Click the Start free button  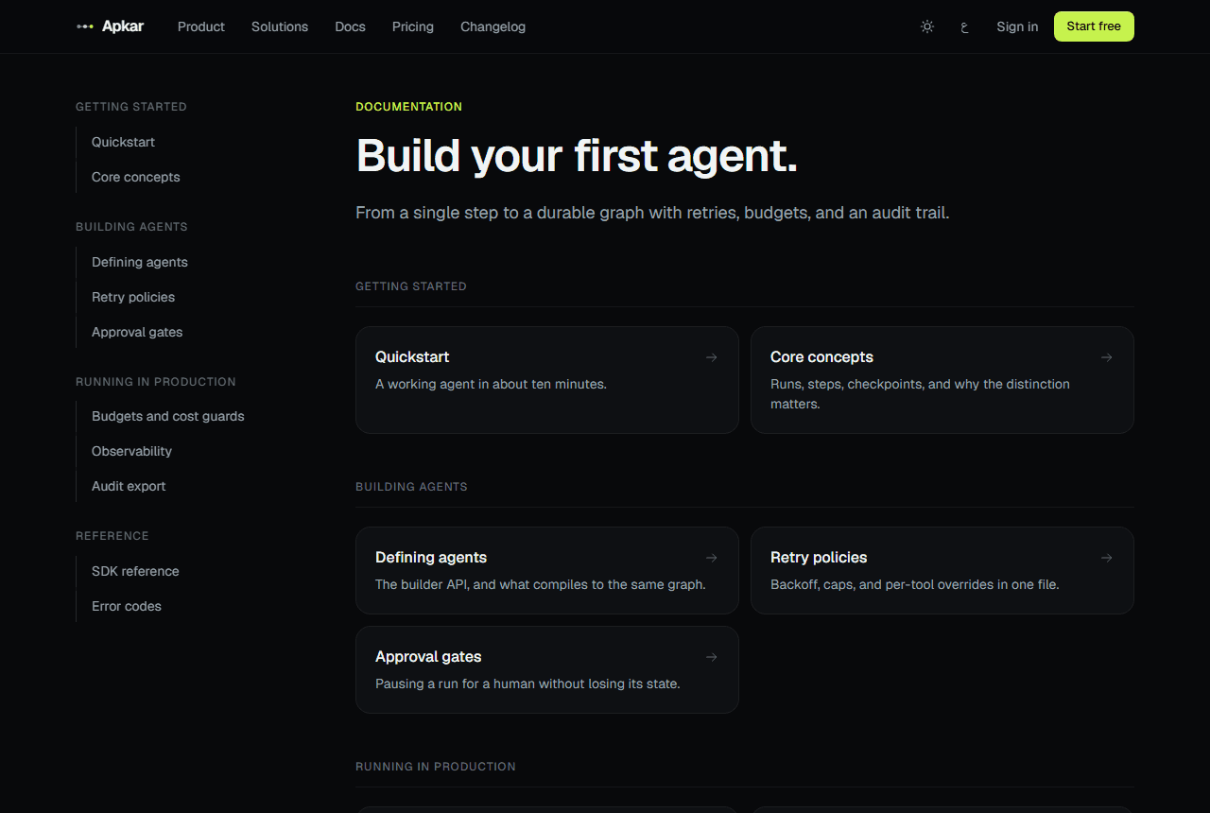[1094, 26]
